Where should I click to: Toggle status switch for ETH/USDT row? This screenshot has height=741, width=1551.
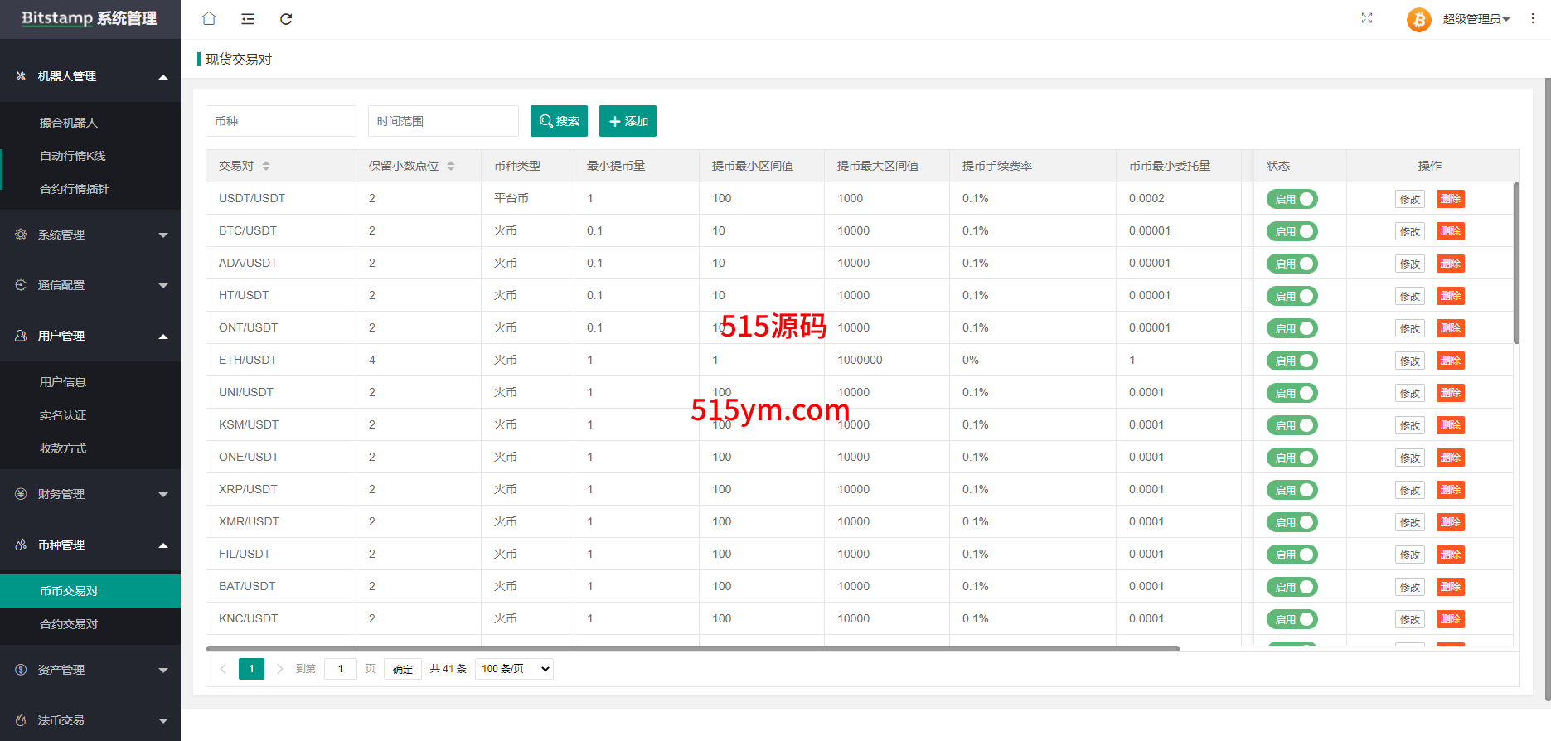click(1292, 361)
